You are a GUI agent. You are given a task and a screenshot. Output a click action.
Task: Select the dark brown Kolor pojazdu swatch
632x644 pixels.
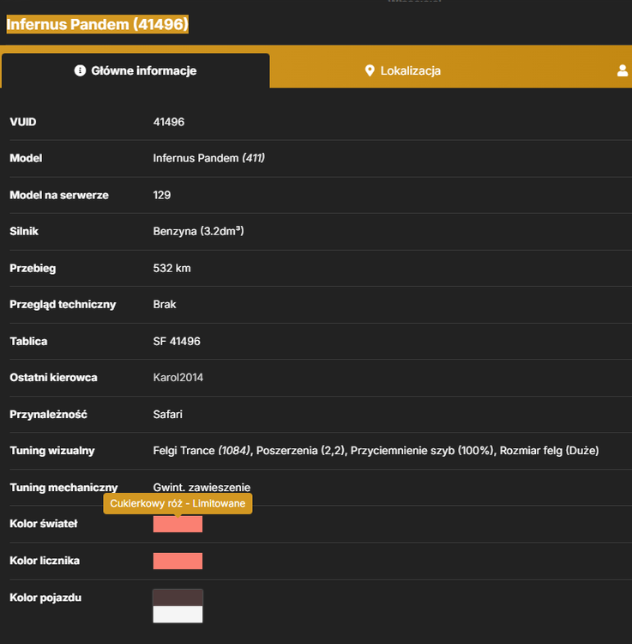(178, 598)
